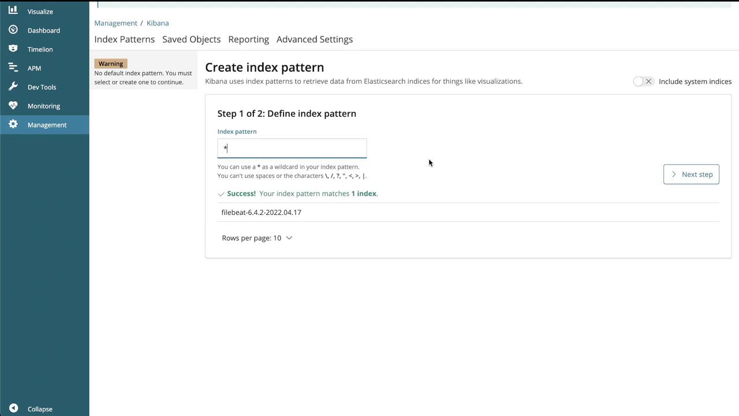The width and height of the screenshot is (739, 416).
Task: Open Dashboard via its gauge icon
Action: click(13, 29)
